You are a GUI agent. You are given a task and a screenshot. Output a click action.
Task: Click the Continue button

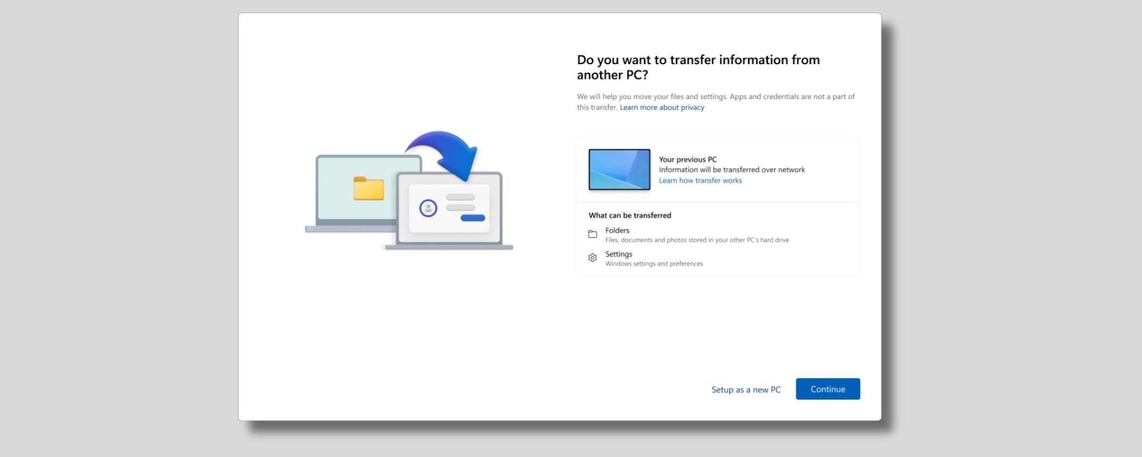click(827, 389)
